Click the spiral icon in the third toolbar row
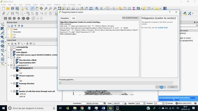This screenshot has height=111, width=198. tap(33, 18)
